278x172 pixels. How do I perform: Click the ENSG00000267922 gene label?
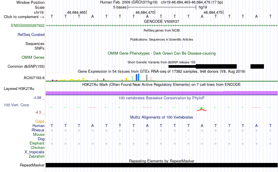click(x=28, y=26)
